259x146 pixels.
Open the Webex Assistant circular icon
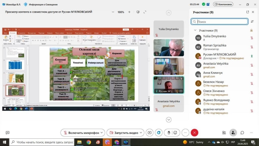[x=159, y=133]
